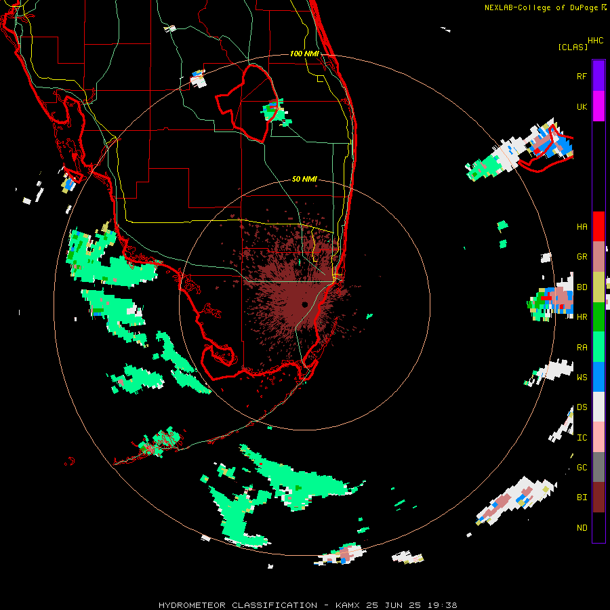
Task: Click the 'BI' legend label
Action: (582, 497)
